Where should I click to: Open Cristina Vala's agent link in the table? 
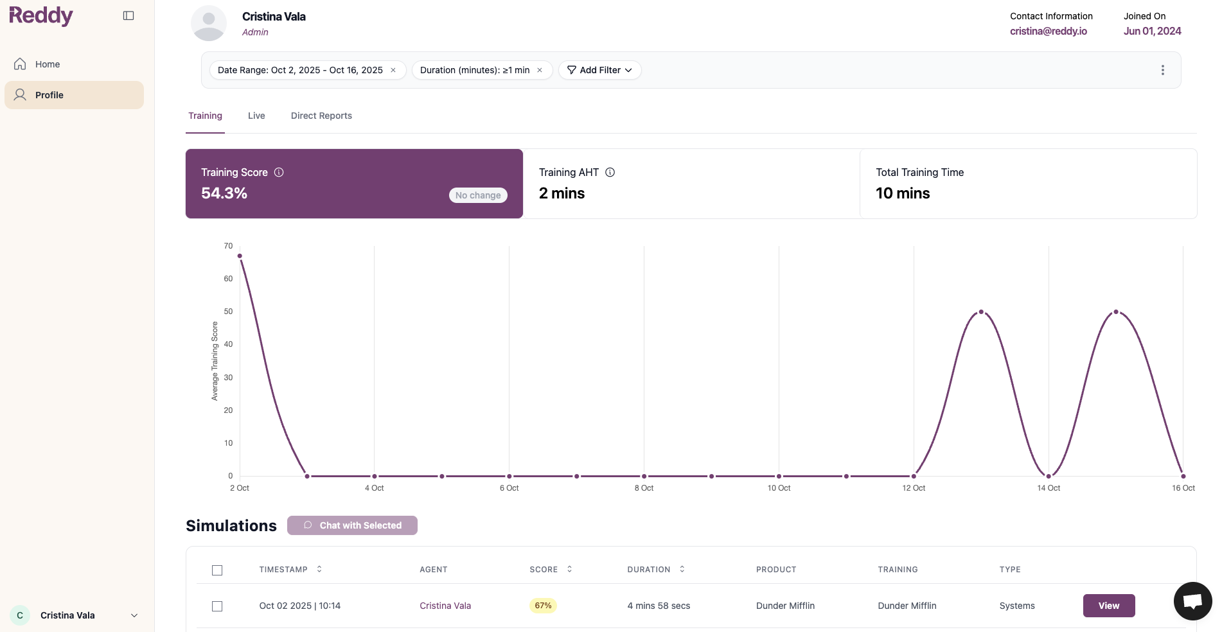tap(445, 606)
